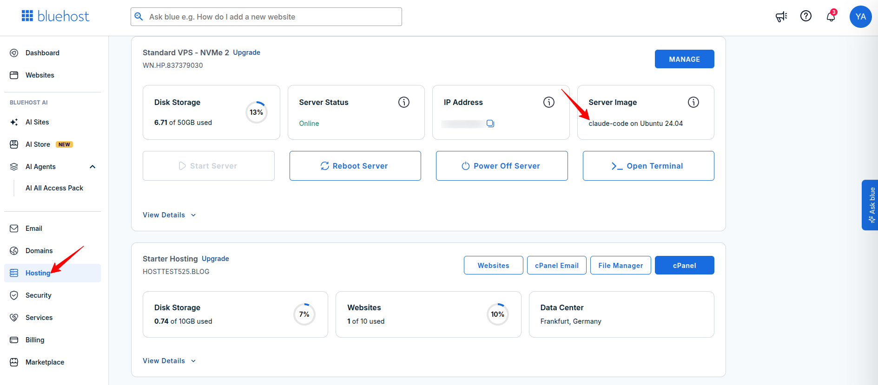Image resolution: width=878 pixels, height=385 pixels.
Task: Click 'Frankfurt, Germany' data center text
Action: [x=571, y=321]
